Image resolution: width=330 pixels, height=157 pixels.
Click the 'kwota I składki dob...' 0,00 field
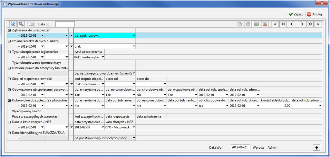(x=275, y=106)
